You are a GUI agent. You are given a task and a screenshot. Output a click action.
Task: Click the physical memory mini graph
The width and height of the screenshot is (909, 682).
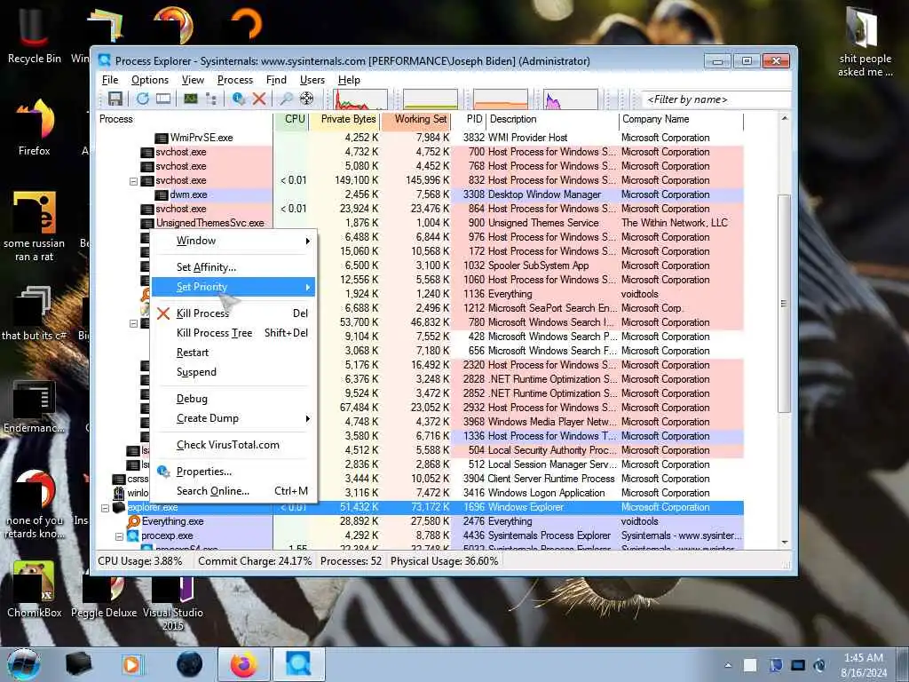pyautogui.click(x=501, y=99)
